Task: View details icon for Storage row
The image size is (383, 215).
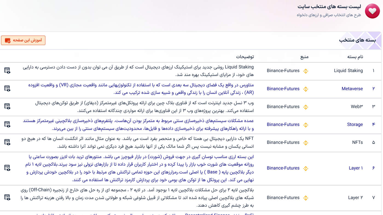Action: click(7, 124)
